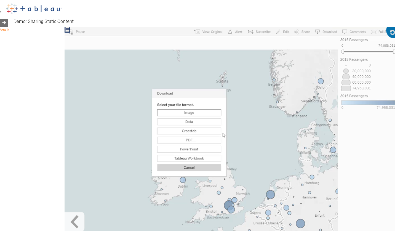Click the Aalborg map label

click(311, 133)
